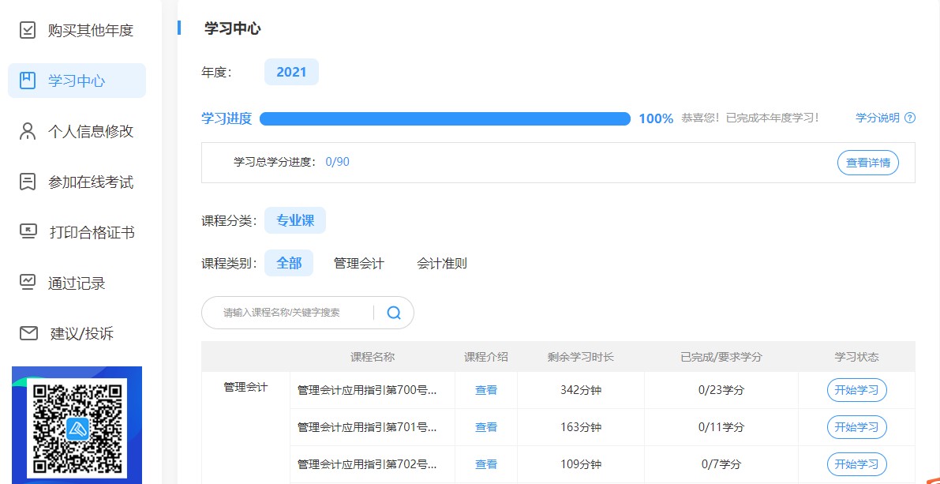Focus the course name search field
Image resolution: width=940 pixels, height=484 pixels.
[288, 313]
